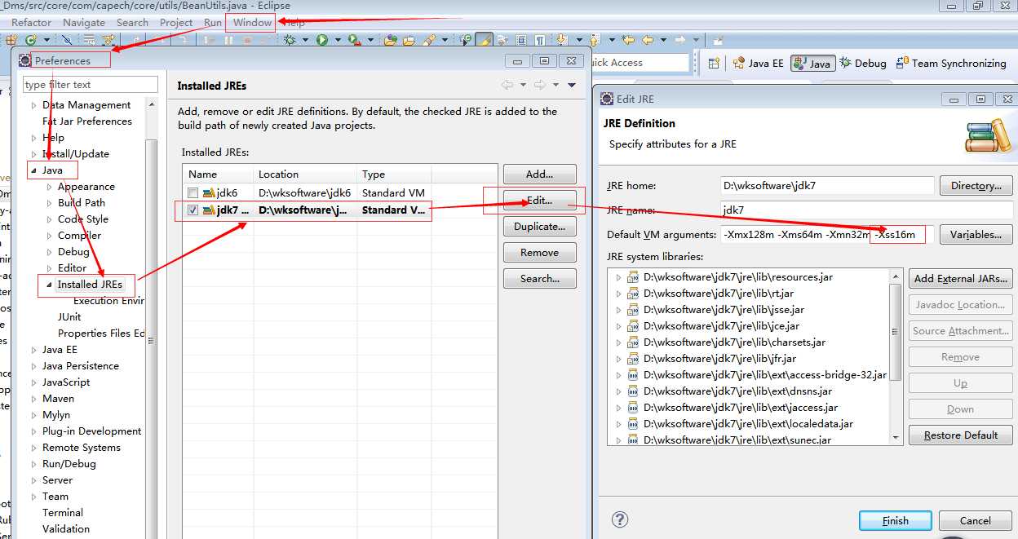Click the Previous Annotation up-arrow icon
Image resolution: width=1018 pixels, height=539 pixels.
coord(593,39)
